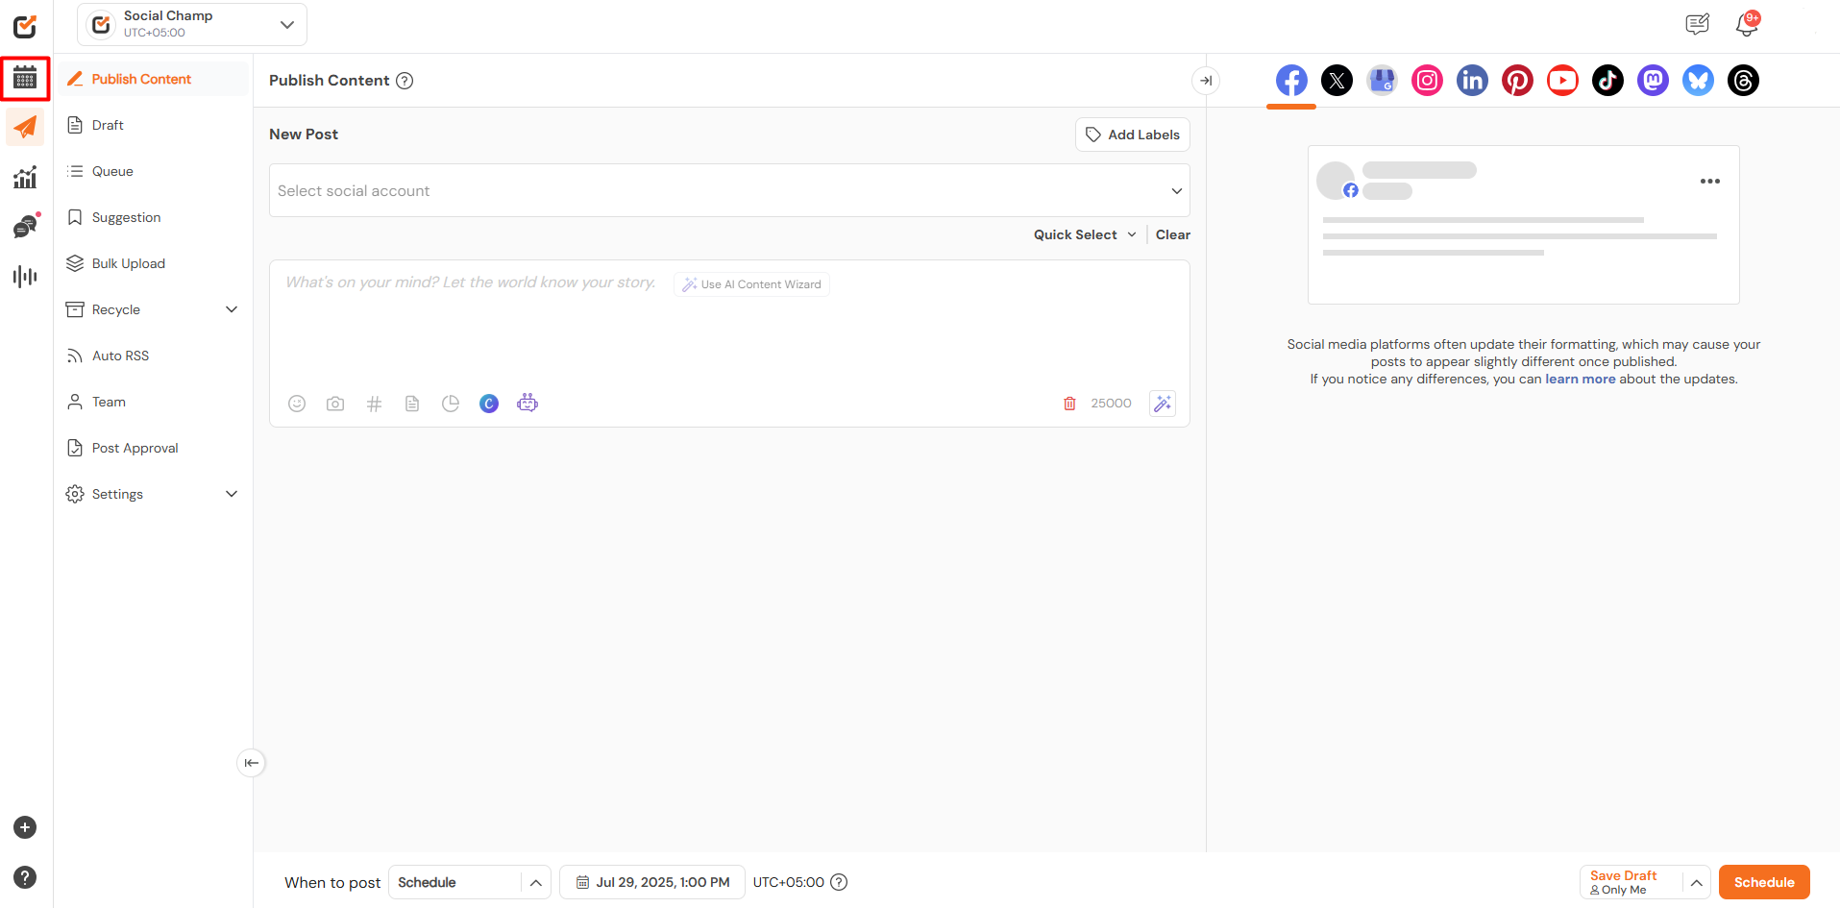Go to Draft in sidebar
This screenshot has height=908, width=1840.
153,125
